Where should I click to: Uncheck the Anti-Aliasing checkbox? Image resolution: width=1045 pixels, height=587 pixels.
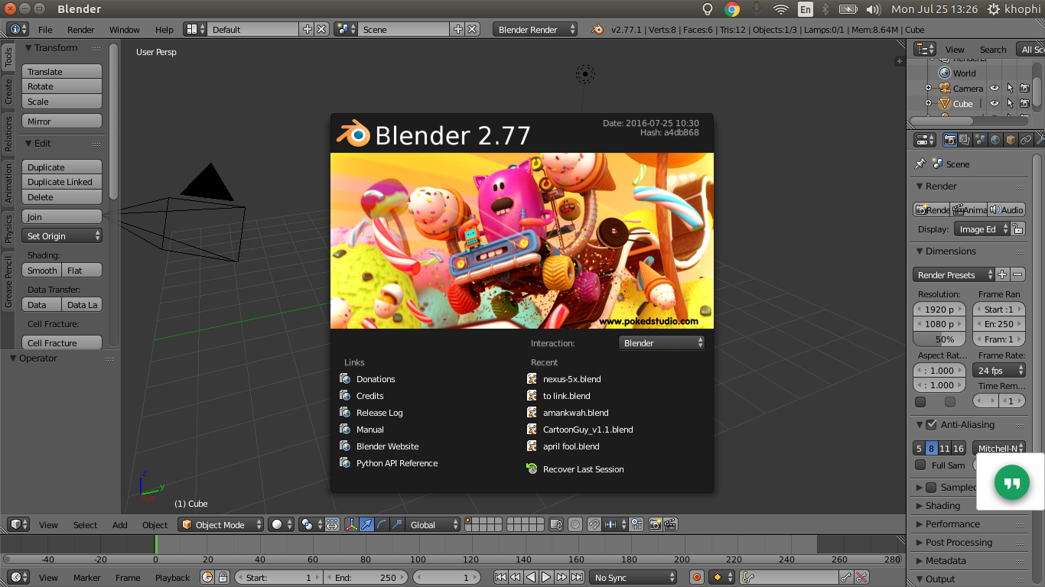pos(931,425)
